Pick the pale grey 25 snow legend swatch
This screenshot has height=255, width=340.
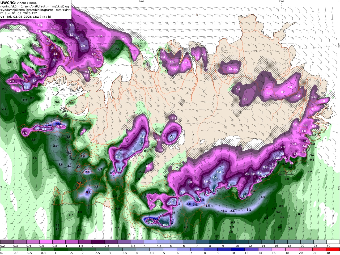(320, 242)
